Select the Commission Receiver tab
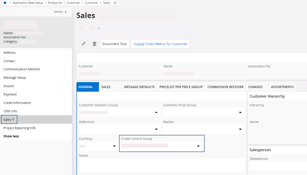The width and height of the screenshot is (307, 175). point(225,87)
